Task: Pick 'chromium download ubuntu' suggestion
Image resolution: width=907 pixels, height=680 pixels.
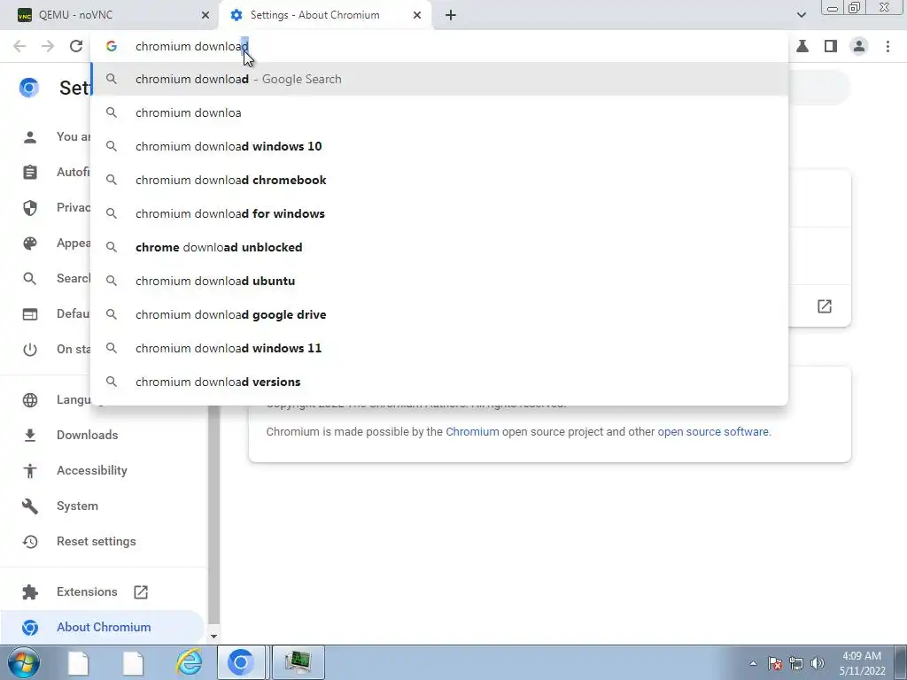Action: (439, 281)
